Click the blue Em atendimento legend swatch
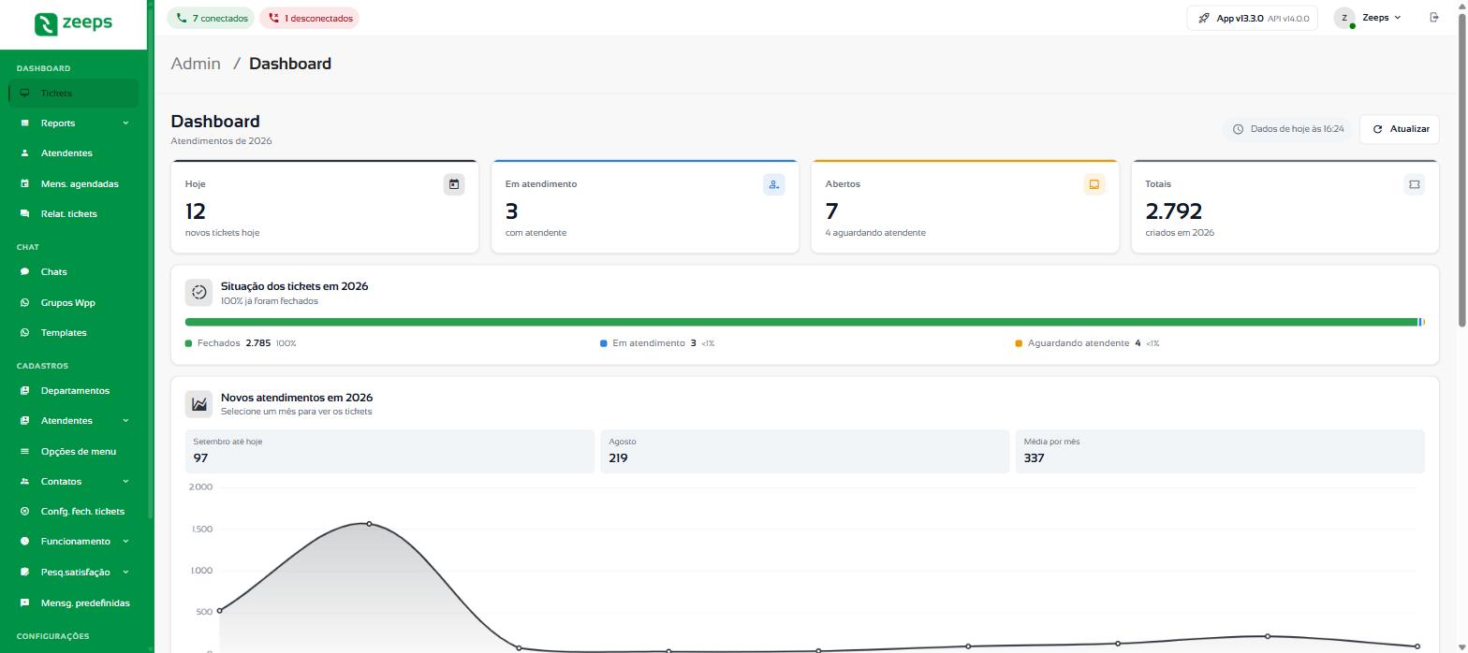This screenshot has width=1468, height=653. (604, 343)
